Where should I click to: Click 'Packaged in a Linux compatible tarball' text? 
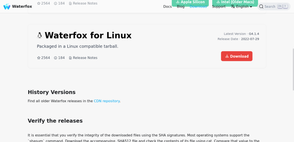(x=78, y=46)
